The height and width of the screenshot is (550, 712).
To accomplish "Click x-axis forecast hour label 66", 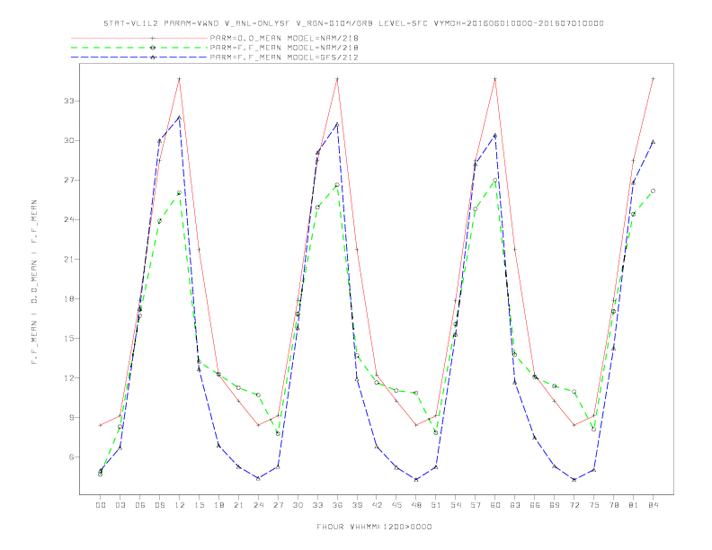I will [535, 505].
